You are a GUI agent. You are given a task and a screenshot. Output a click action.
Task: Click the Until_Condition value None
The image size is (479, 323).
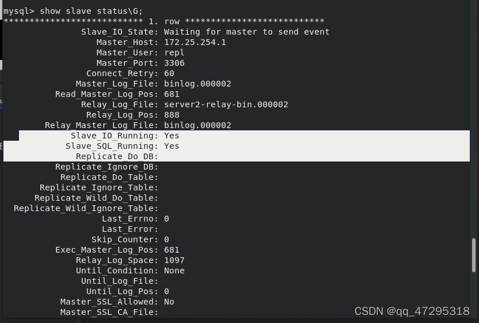pos(174,271)
